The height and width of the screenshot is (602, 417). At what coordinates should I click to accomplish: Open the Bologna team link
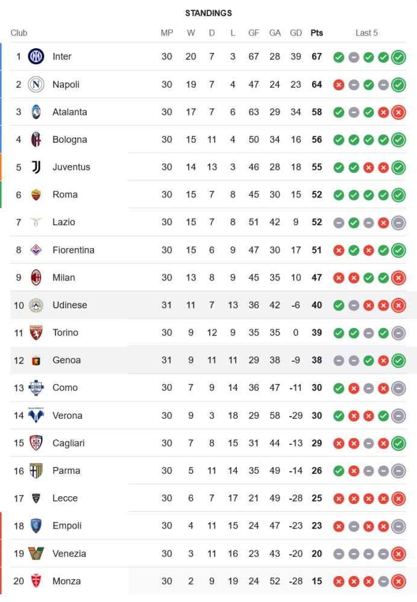click(x=69, y=140)
